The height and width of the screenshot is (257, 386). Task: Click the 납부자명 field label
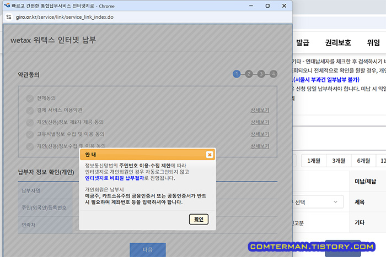click(x=31, y=190)
